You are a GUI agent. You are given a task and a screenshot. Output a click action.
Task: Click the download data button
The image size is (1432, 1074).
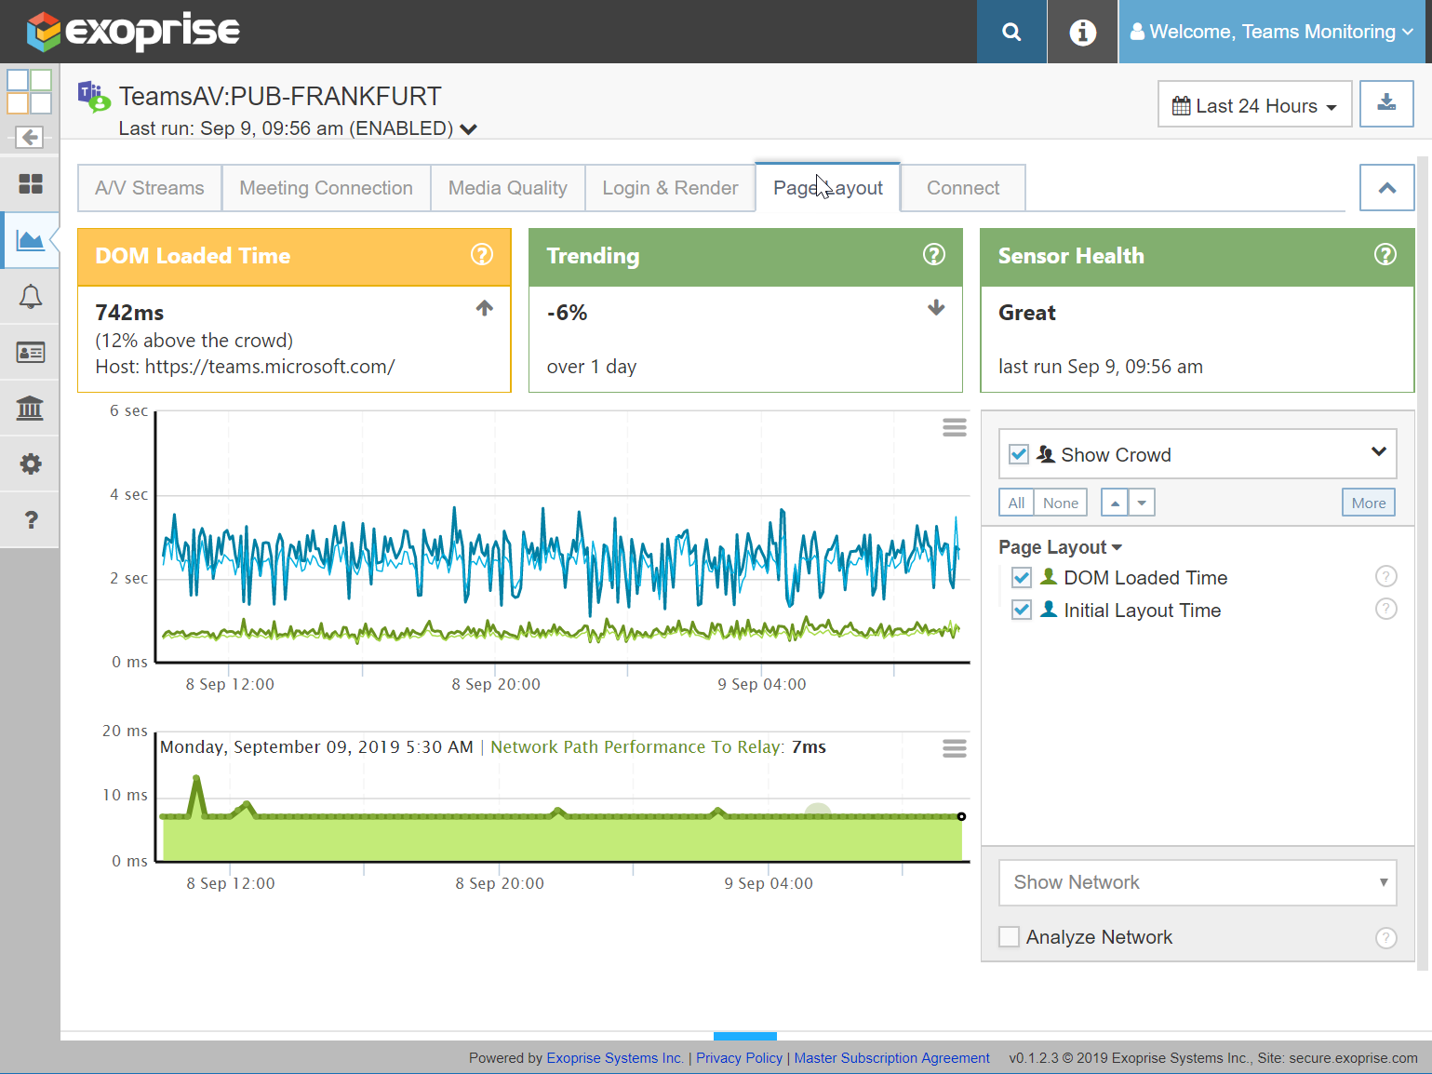(1386, 103)
